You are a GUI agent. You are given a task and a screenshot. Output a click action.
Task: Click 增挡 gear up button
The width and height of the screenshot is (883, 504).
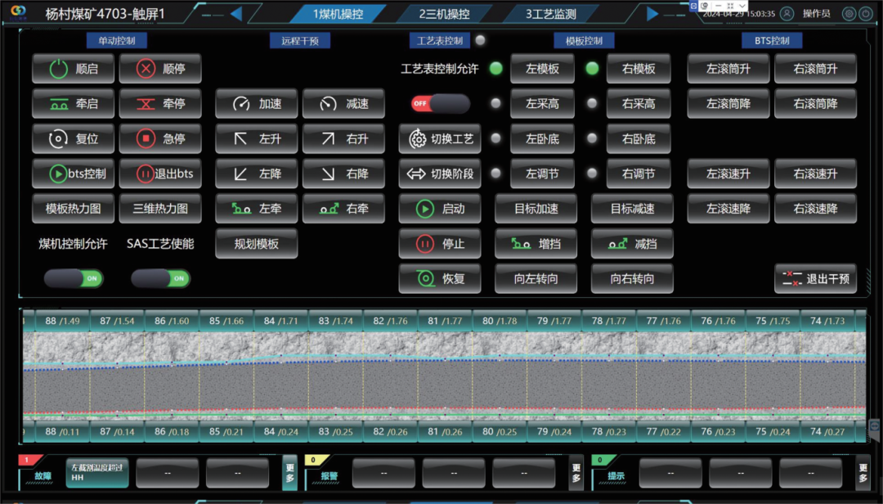536,244
